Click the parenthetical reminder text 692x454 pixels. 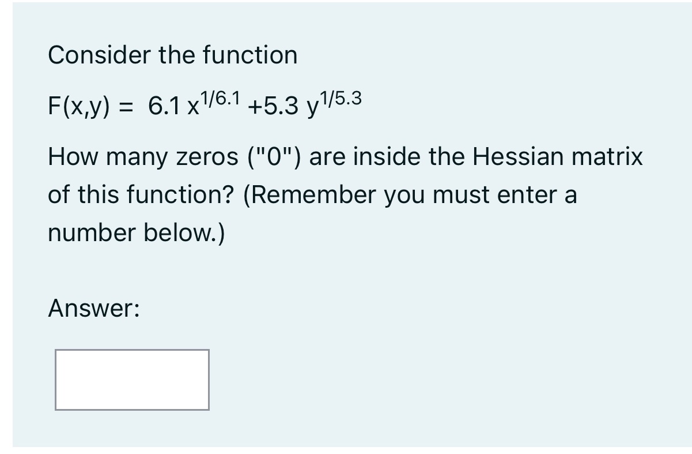click(x=403, y=194)
